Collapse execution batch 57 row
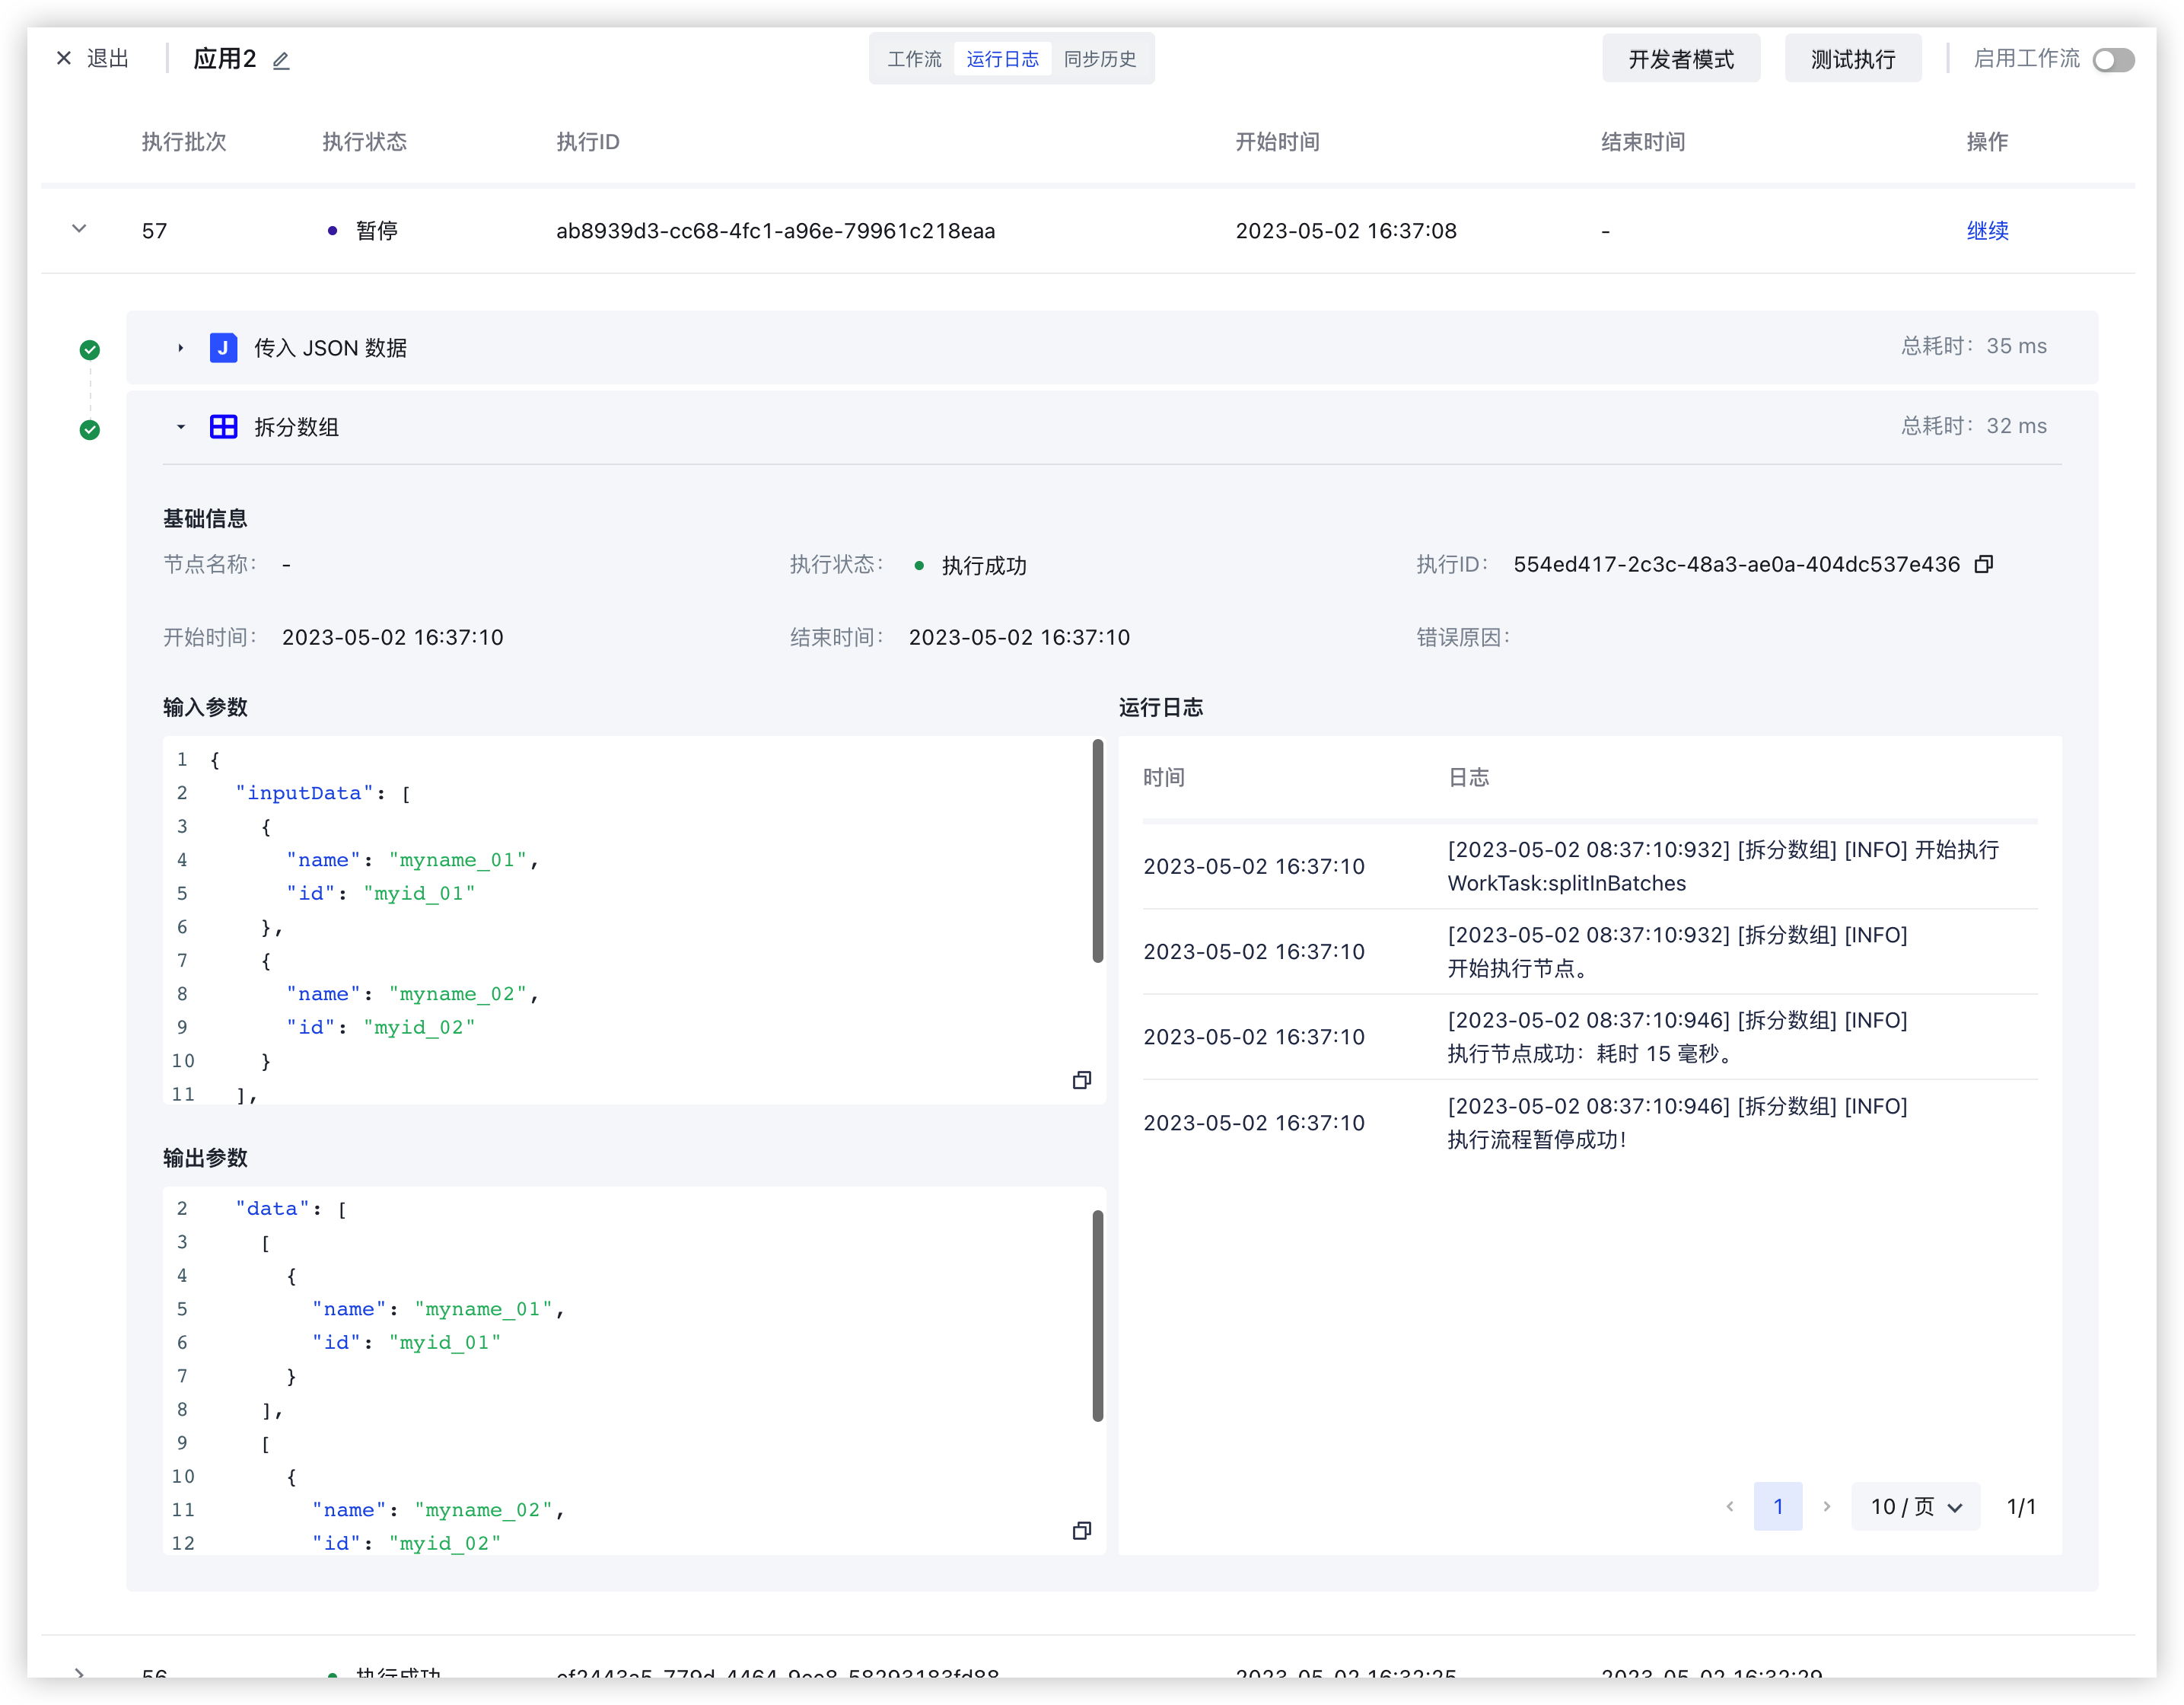This screenshot has height=1705, width=2184. pyautogui.click(x=79, y=229)
